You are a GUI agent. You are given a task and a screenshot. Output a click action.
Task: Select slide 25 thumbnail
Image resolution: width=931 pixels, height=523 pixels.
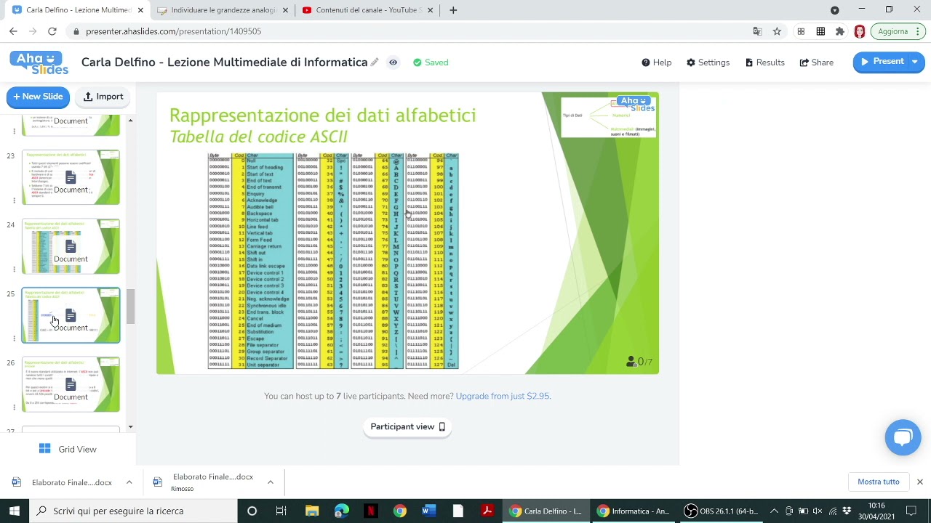tap(71, 315)
